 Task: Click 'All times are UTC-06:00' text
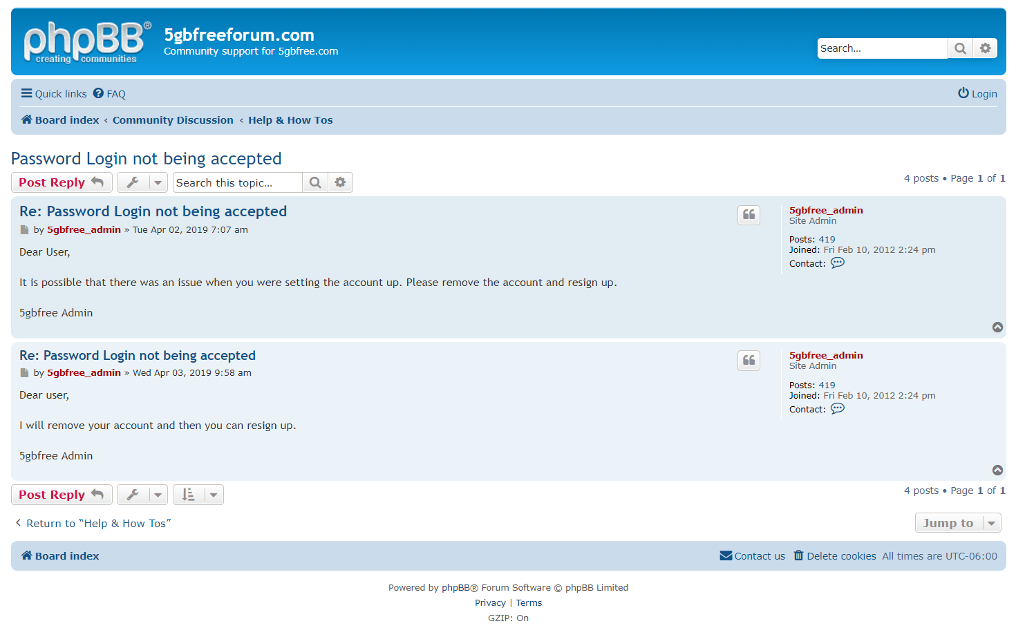[x=939, y=556]
